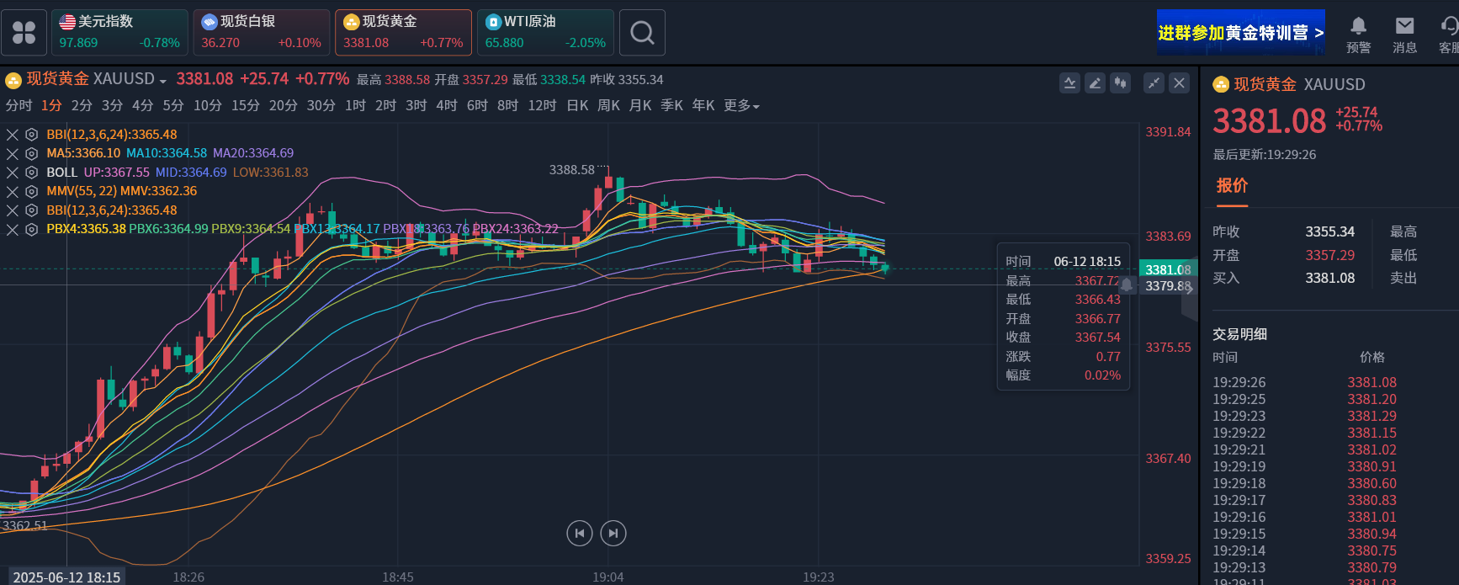Select the 报价 tab in side panel
1459x585 pixels.
tap(1232, 186)
